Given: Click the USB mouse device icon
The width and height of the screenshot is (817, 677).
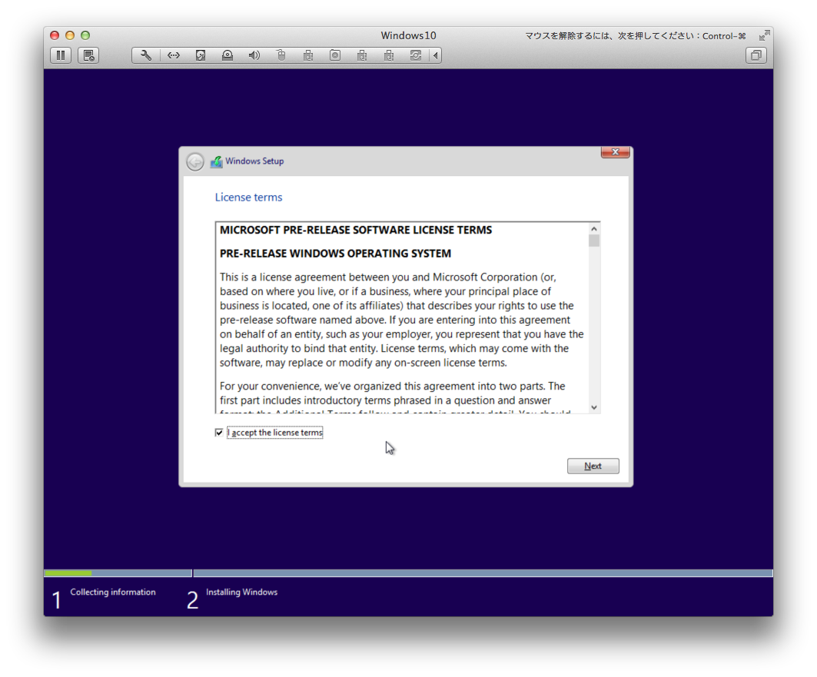Looking at the screenshot, I should point(281,55).
